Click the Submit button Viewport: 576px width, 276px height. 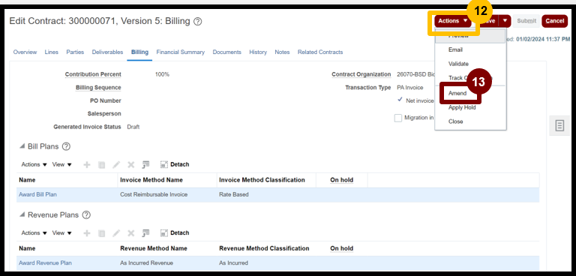coord(526,21)
